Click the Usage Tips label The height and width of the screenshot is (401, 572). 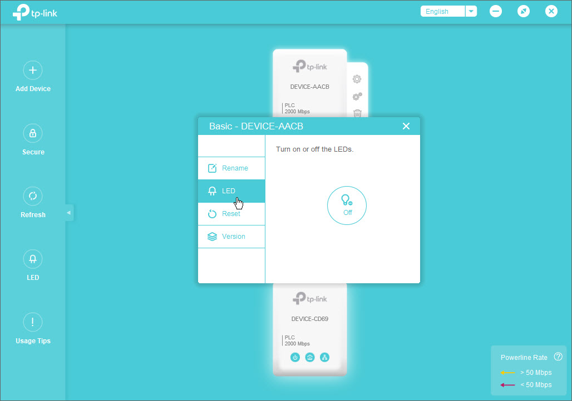pos(33,341)
